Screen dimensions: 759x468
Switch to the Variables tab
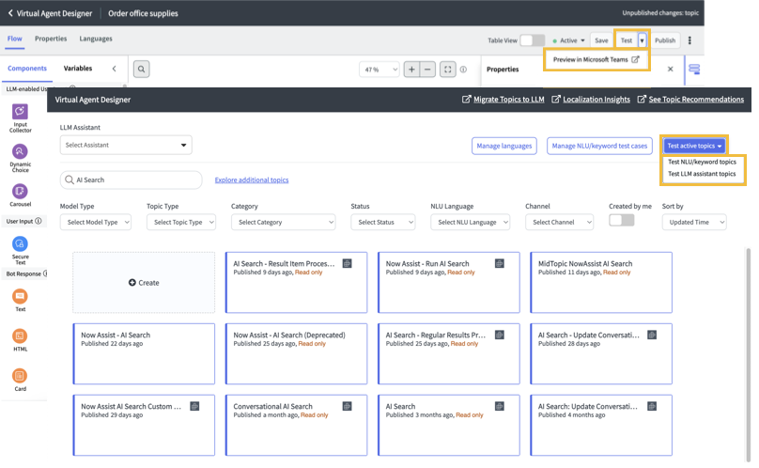click(77, 69)
